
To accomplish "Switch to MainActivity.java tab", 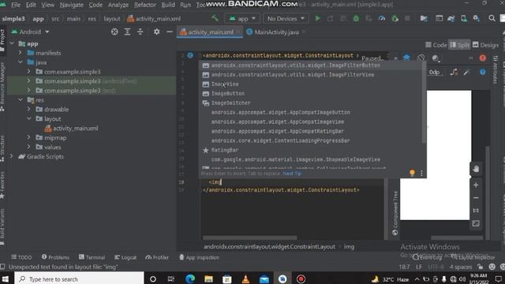I will click(276, 32).
